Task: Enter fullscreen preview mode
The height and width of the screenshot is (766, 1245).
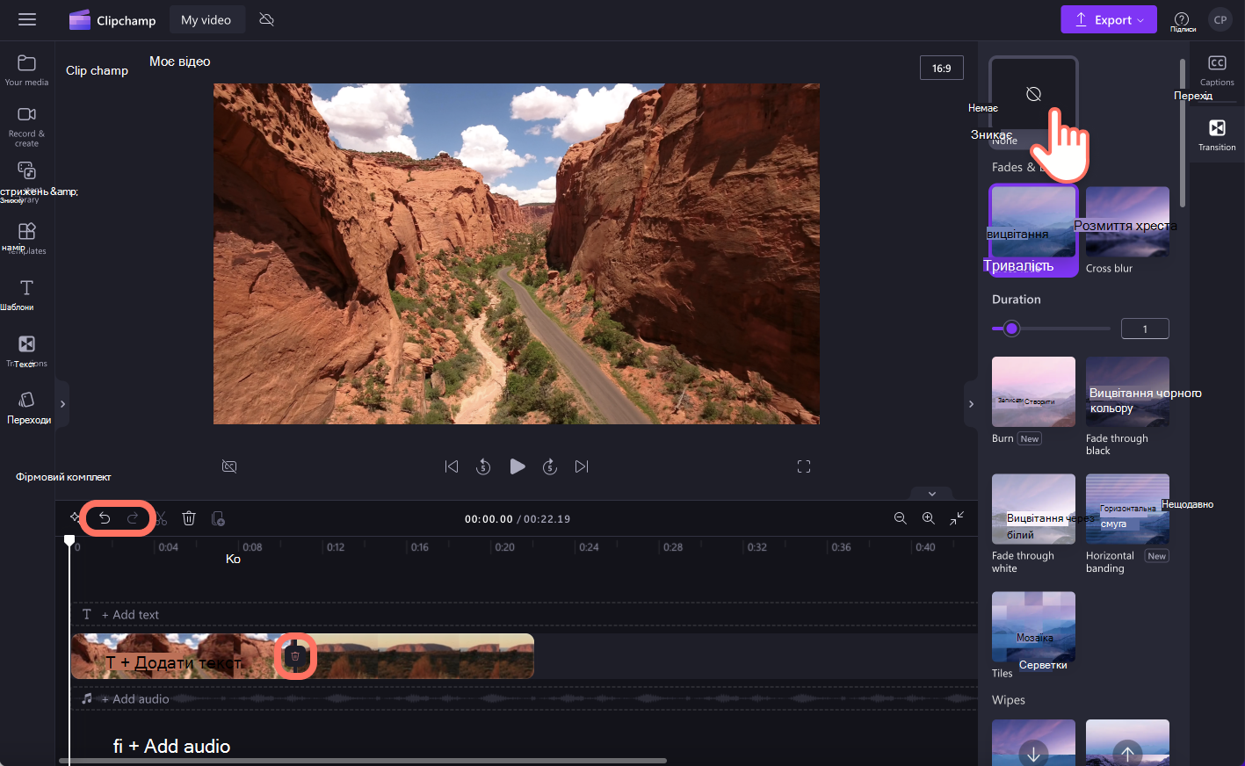Action: (803, 466)
